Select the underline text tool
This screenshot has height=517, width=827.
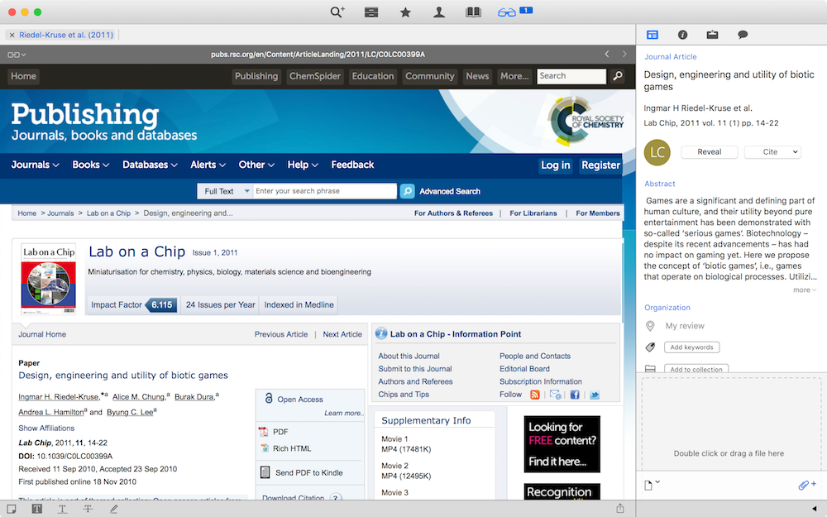click(62, 509)
